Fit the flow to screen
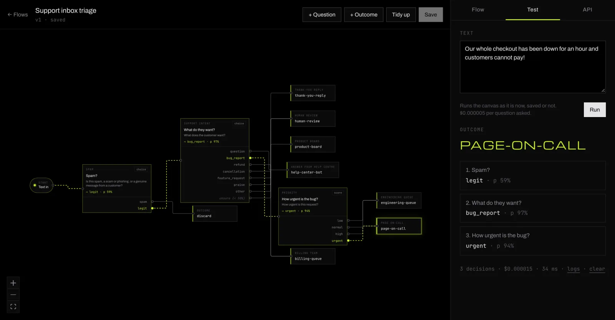 pyautogui.click(x=13, y=307)
